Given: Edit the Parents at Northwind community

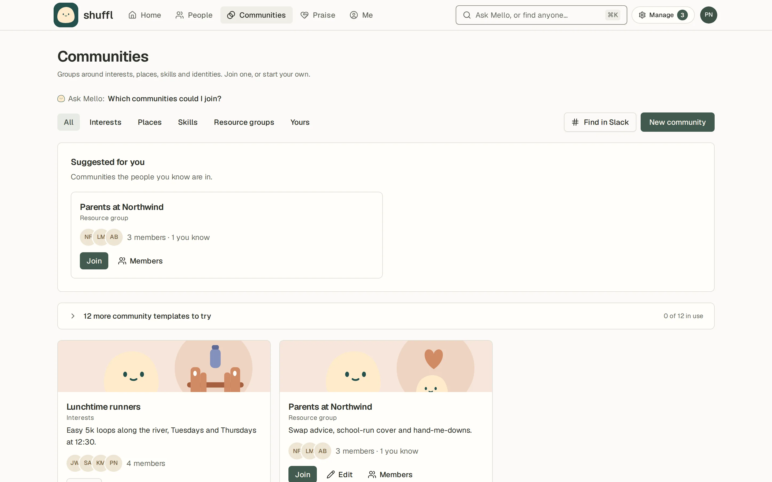Looking at the screenshot, I should pos(339,474).
